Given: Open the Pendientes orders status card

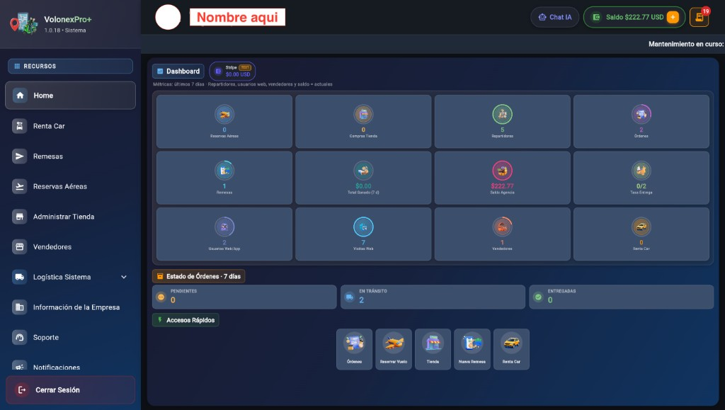Looking at the screenshot, I should [244, 297].
